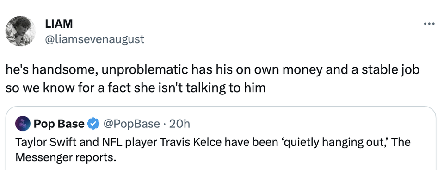Click the words "Taylor Swift" in quoted tweet

pyautogui.click(x=46, y=142)
